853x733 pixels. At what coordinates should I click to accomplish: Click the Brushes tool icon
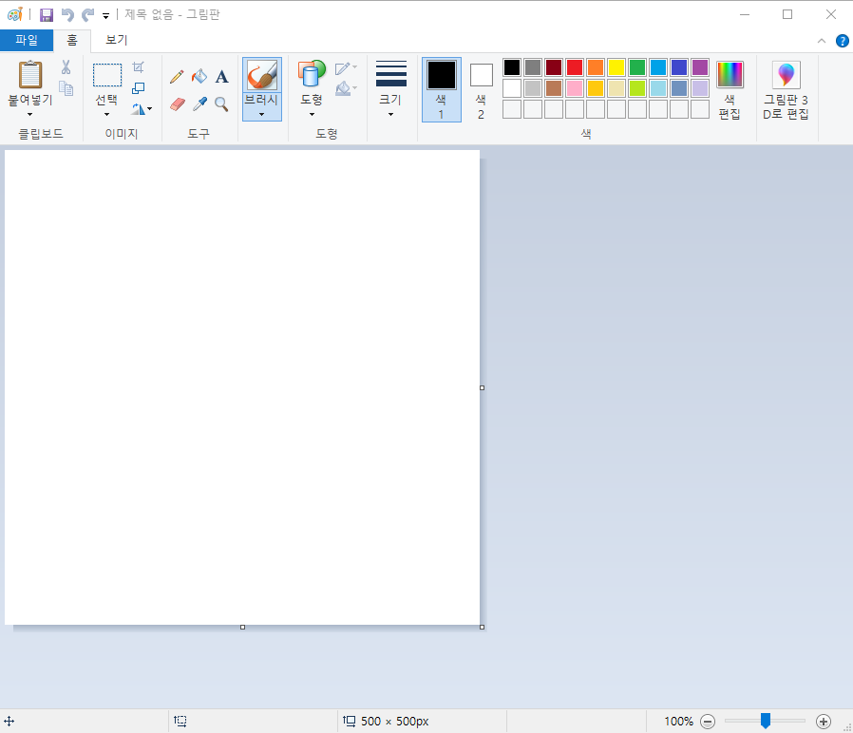point(261,74)
